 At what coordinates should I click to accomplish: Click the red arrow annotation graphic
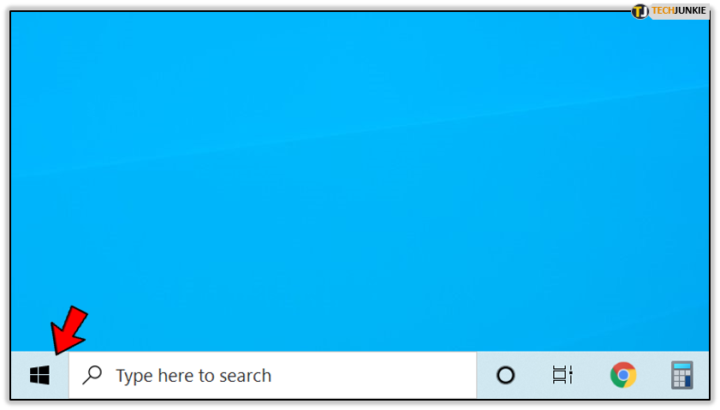[x=68, y=330]
